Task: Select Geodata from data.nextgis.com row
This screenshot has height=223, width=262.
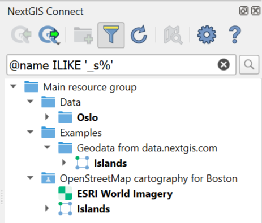Action: pos(147,148)
